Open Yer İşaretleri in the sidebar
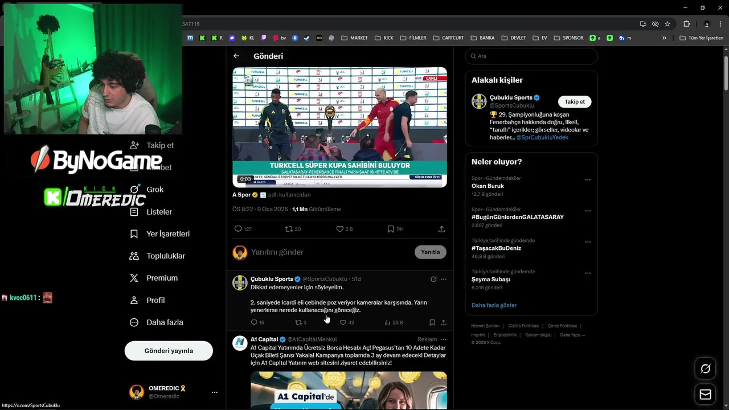This screenshot has width=729, height=410. pyautogui.click(x=159, y=234)
